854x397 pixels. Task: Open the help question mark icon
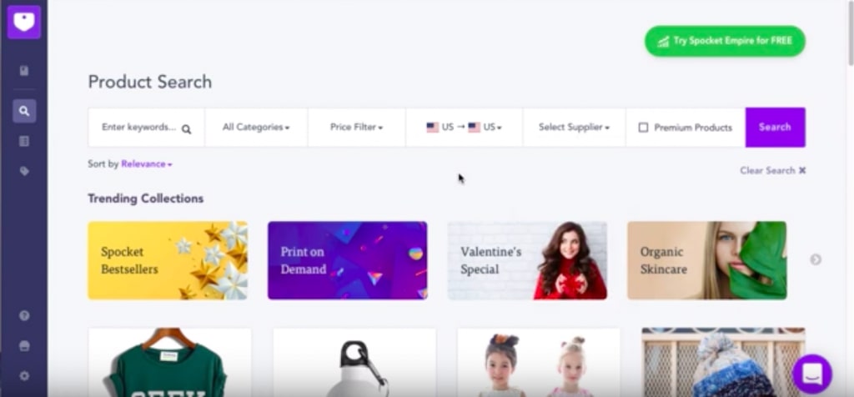click(x=24, y=316)
